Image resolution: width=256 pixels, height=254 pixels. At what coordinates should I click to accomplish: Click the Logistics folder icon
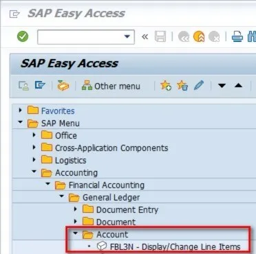[x=47, y=160]
